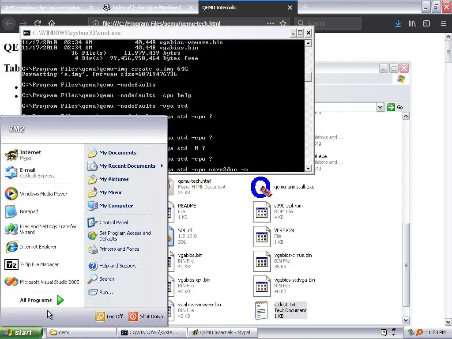Click system tray clock 11:58 PM
The image size is (452, 339).
(436, 332)
